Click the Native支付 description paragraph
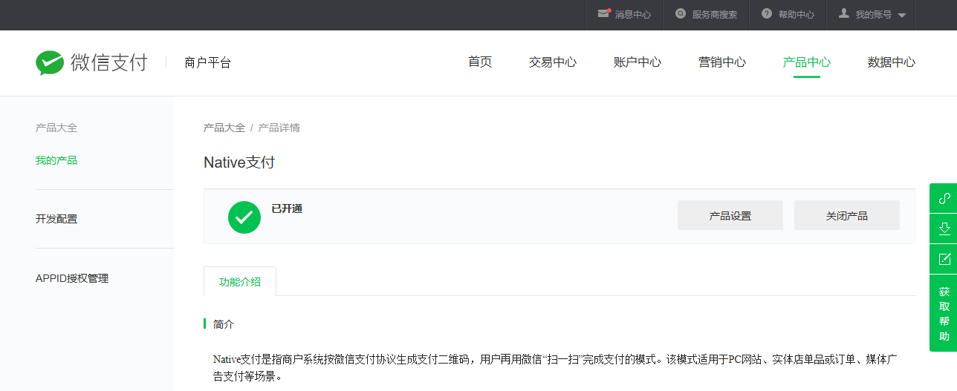The image size is (957, 391). coord(556,368)
